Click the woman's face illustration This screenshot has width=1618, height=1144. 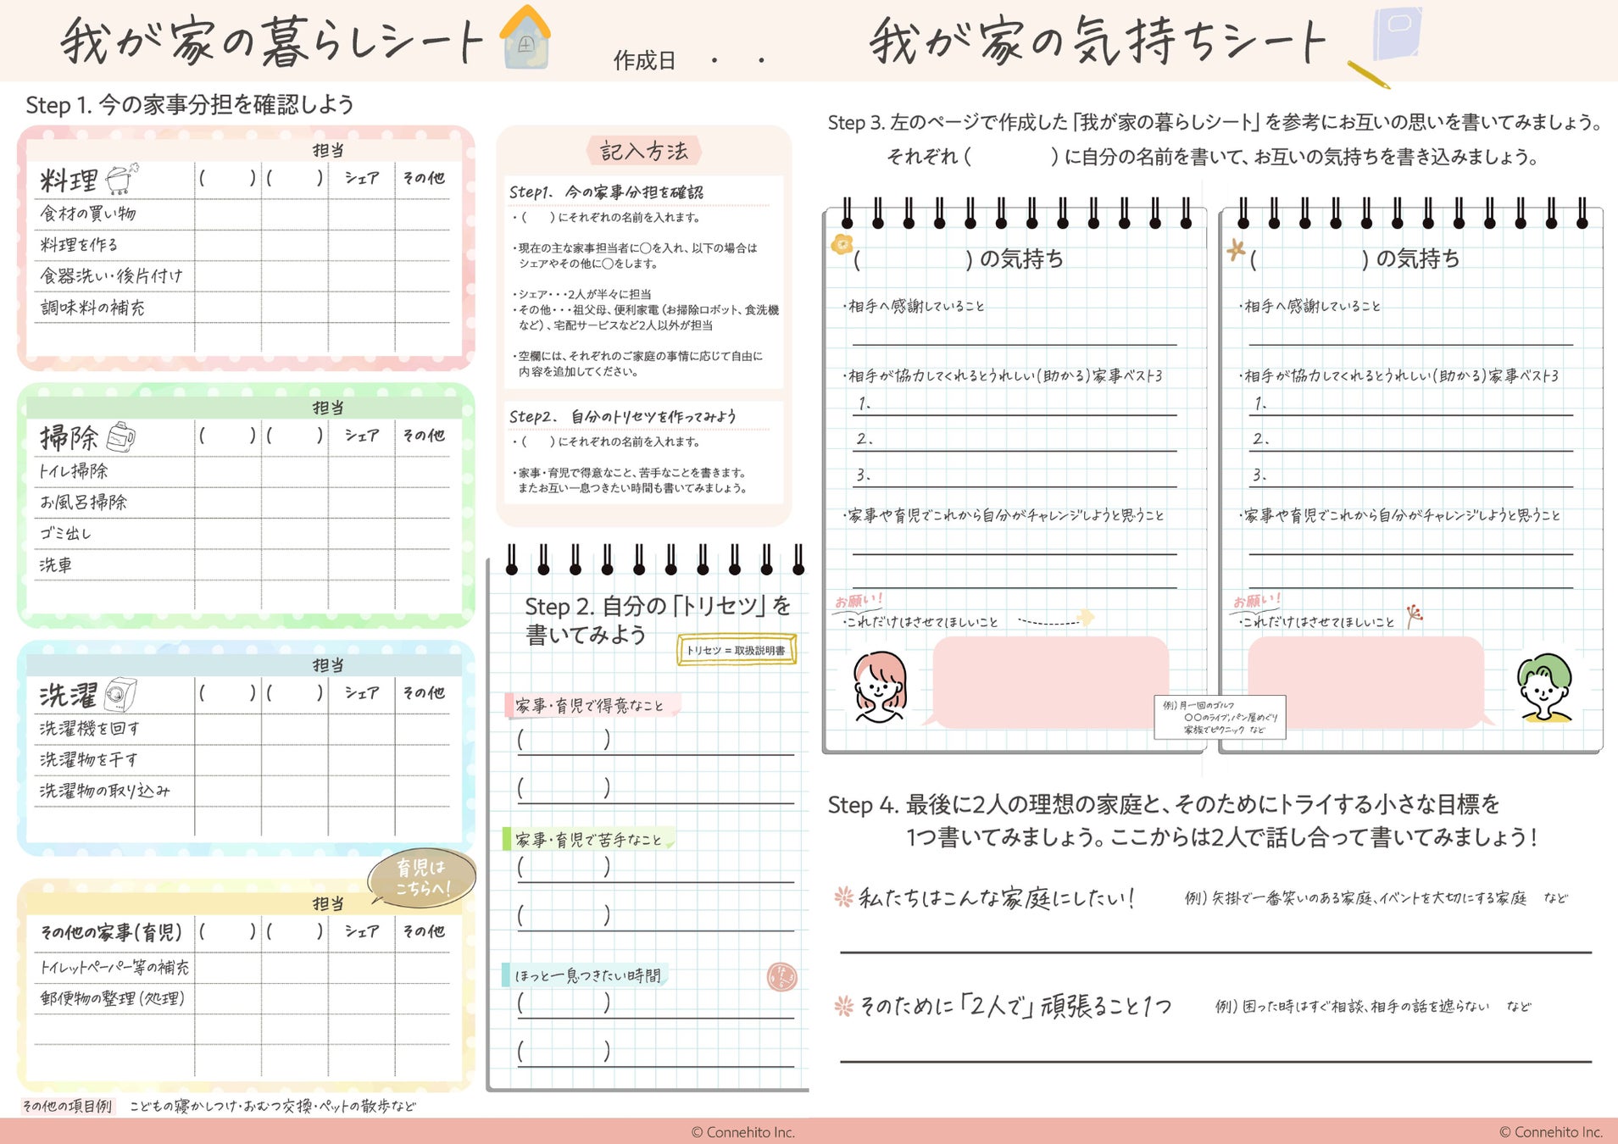(x=879, y=686)
